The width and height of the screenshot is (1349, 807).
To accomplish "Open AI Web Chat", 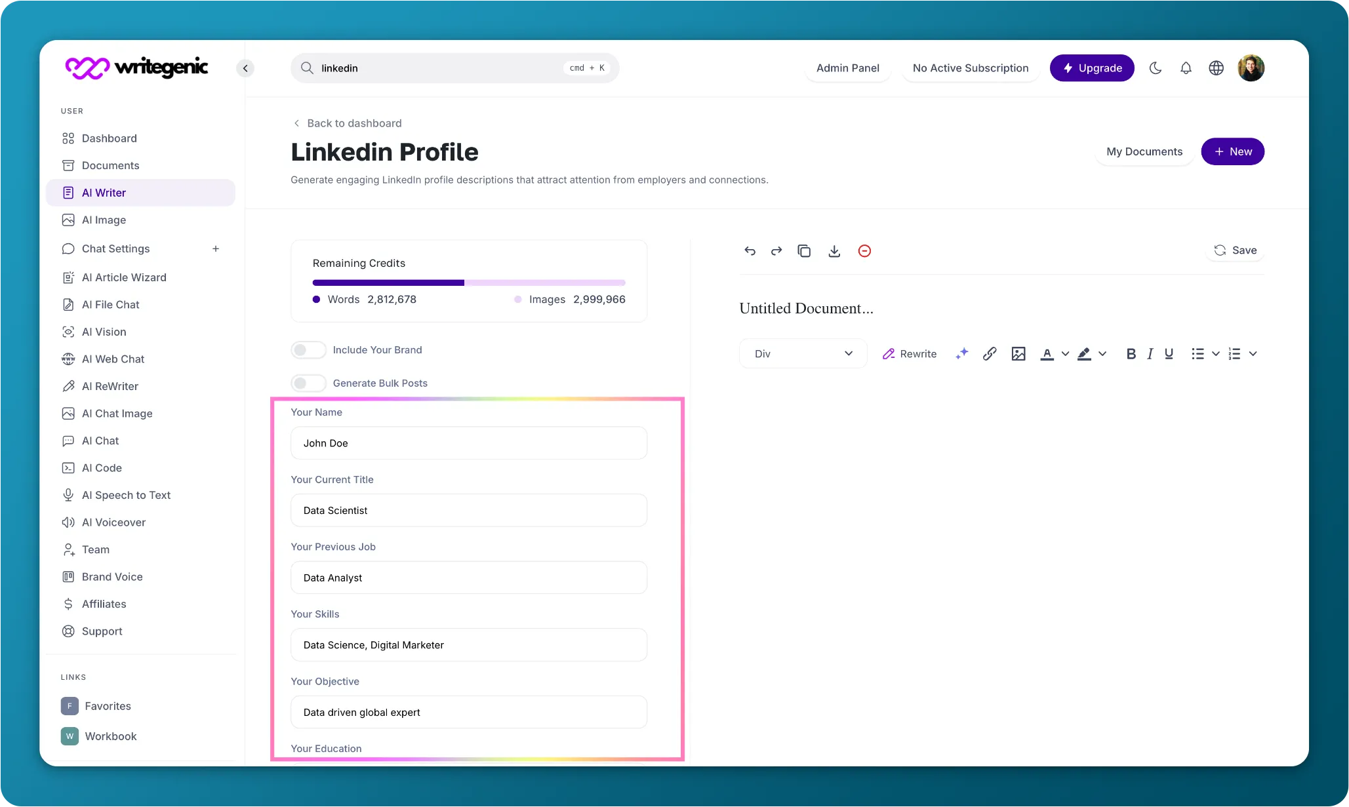I will pos(140,359).
